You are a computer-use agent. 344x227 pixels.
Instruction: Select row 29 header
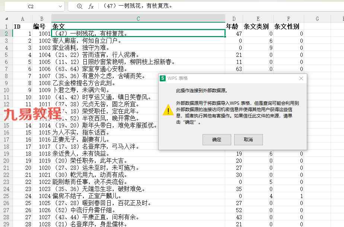pyautogui.click(x=6, y=224)
